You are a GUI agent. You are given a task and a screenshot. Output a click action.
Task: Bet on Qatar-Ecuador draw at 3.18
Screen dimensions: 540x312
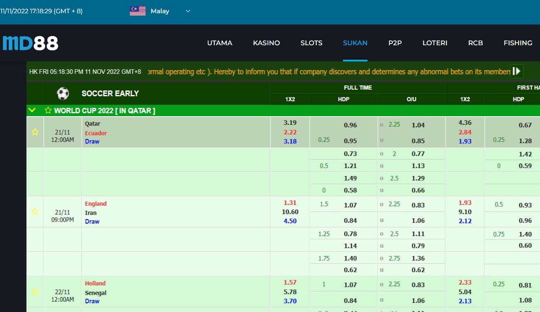click(x=290, y=141)
